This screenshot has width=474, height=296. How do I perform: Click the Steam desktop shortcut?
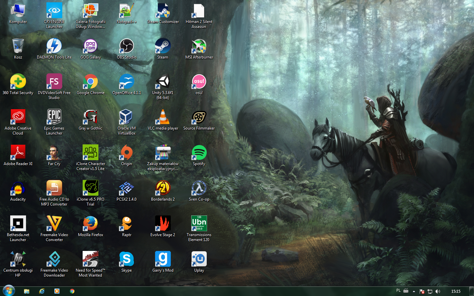163,49
